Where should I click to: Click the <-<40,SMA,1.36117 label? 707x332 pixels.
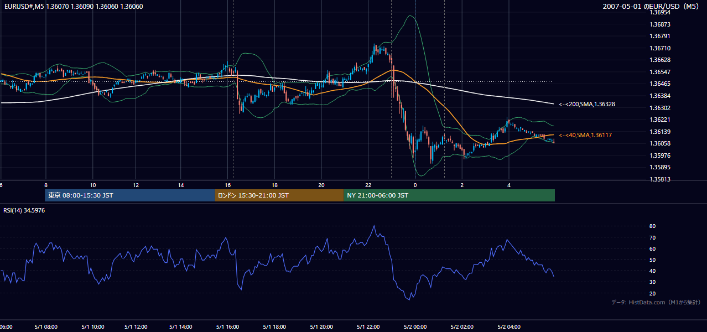pyautogui.click(x=584, y=135)
